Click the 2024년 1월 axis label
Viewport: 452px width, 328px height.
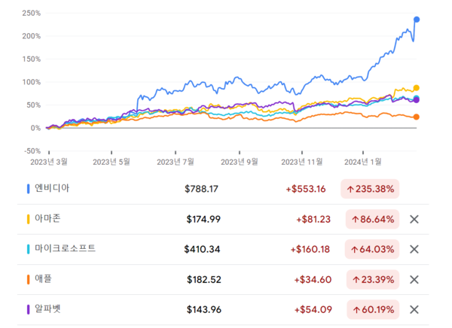coord(362,162)
